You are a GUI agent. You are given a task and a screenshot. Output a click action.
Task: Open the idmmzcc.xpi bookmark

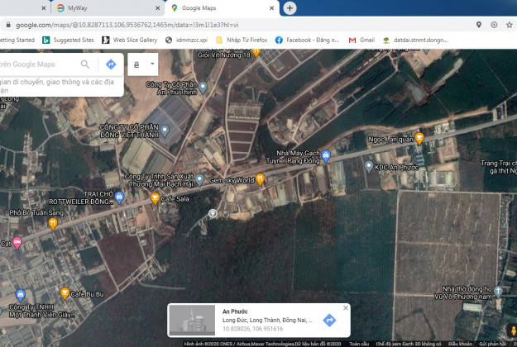pyautogui.click(x=187, y=40)
